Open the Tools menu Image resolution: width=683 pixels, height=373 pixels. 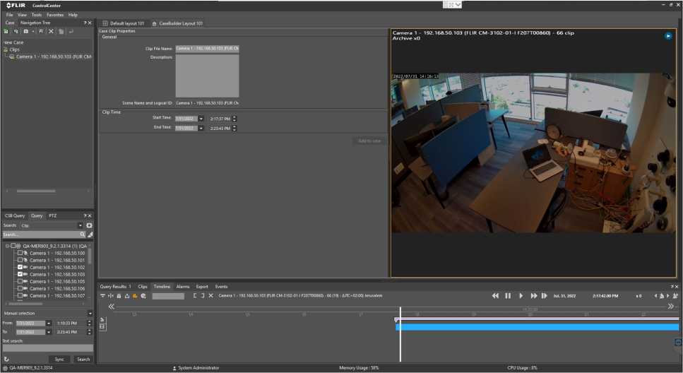click(37, 14)
